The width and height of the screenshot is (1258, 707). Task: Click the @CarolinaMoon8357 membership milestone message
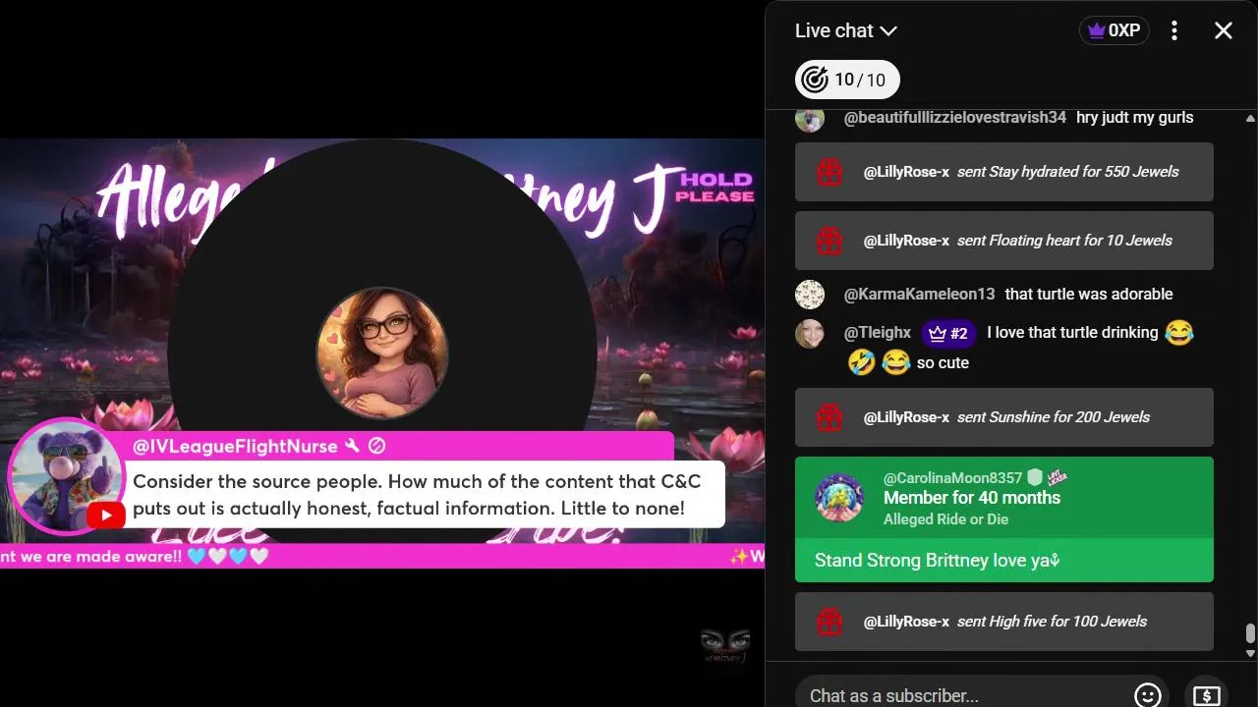click(1004, 519)
